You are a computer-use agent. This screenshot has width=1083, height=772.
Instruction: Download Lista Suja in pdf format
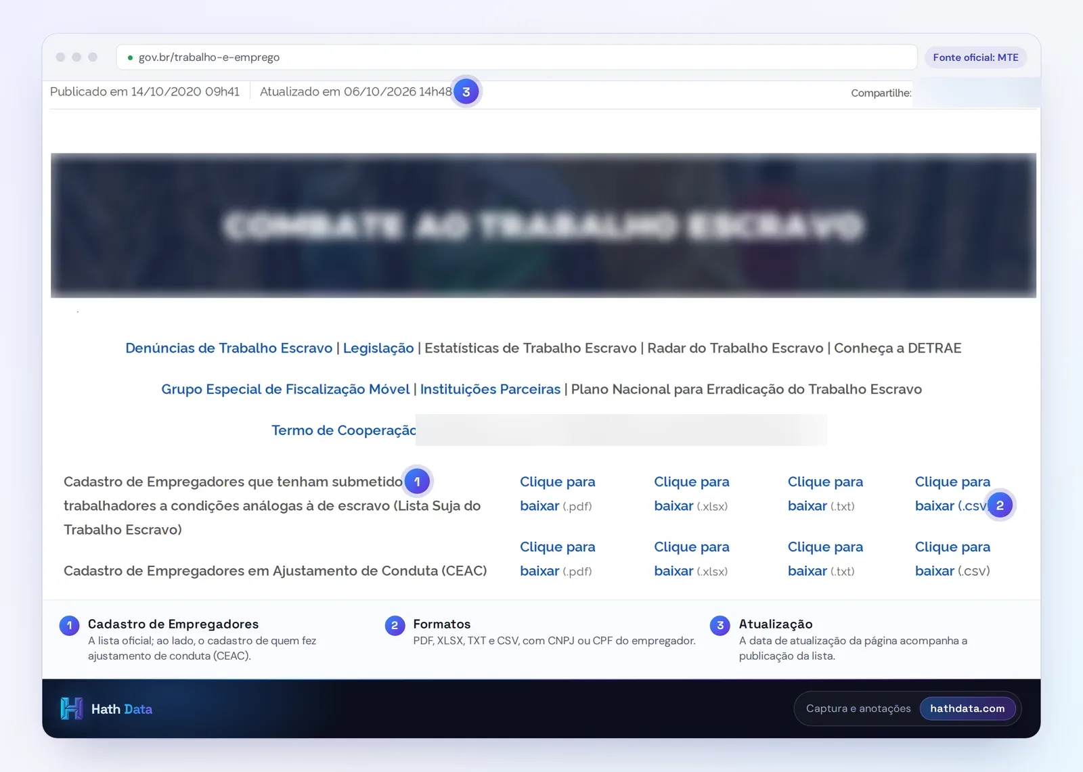click(x=557, y=494)
